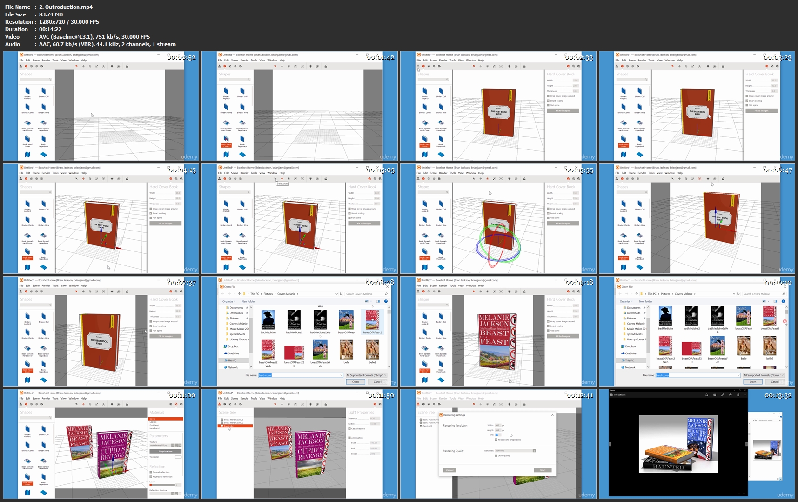Open OneDrive location in 00:08:28 dialog sidebar
Viewport: 798px width, 502px height.
click(231, 353)
